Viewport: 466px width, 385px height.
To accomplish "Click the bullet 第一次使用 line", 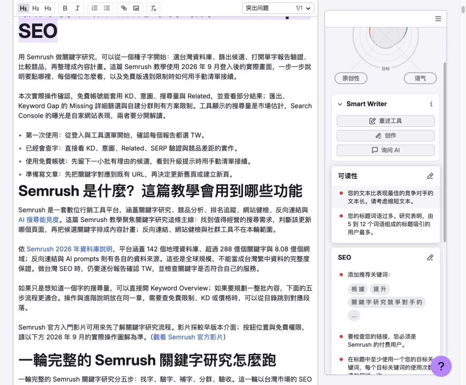I will [116, 135].
